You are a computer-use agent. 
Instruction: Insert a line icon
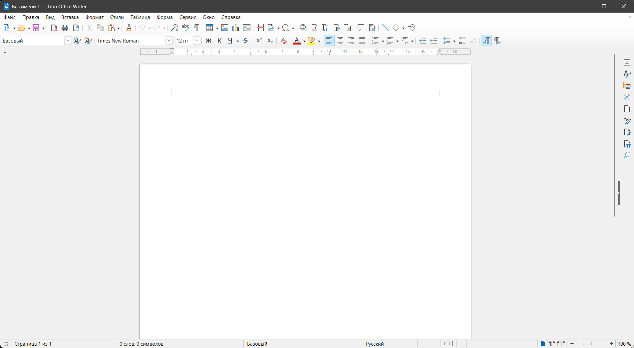pyautogui.click(x=385, y=28)
